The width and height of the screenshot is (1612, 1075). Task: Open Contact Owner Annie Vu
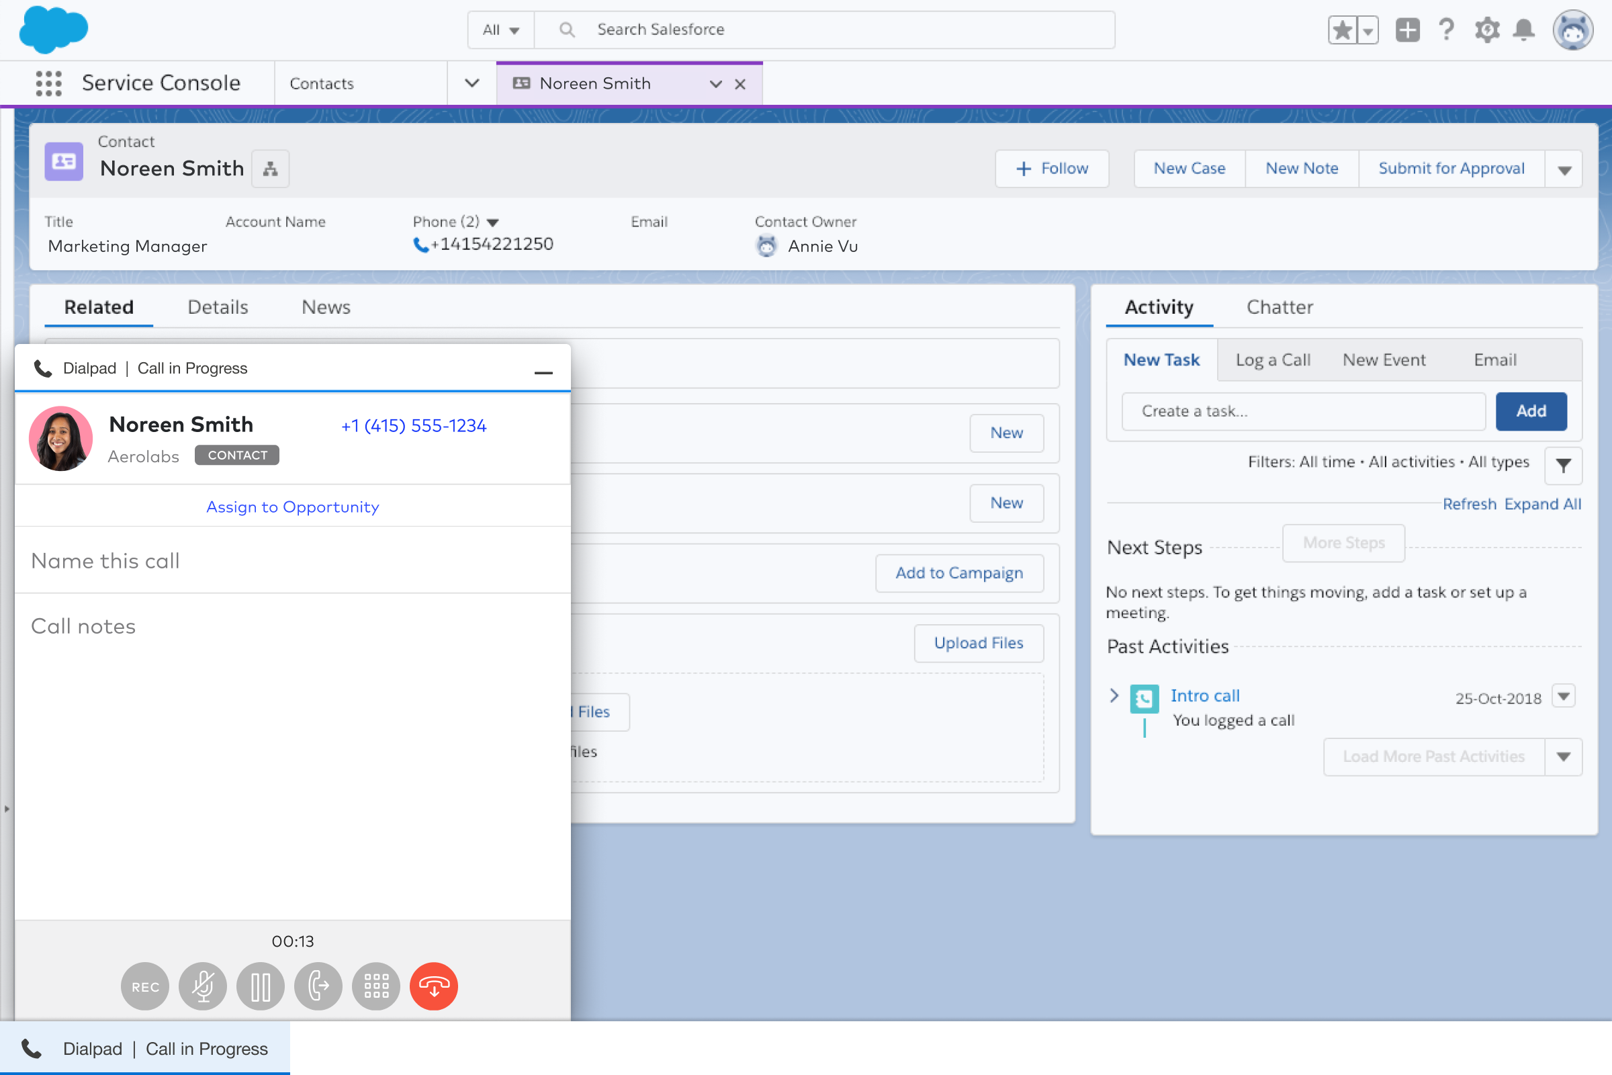pos(822,246)
